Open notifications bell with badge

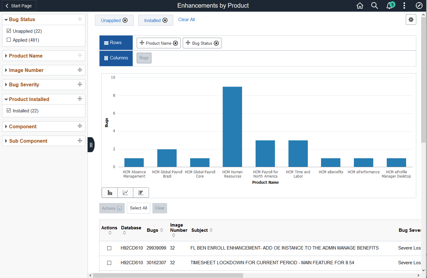click(390, 6)
